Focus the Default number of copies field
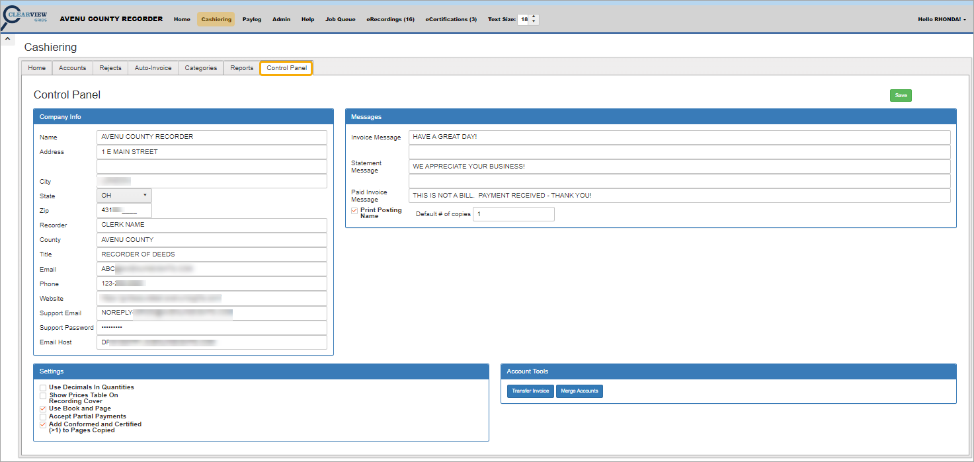This screenshot has height=462, width=974. (x=513, y=214)
